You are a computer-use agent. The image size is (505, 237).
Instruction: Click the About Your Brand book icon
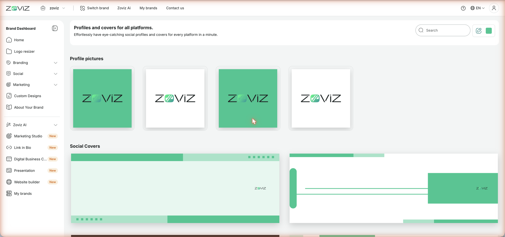[9, 107]
